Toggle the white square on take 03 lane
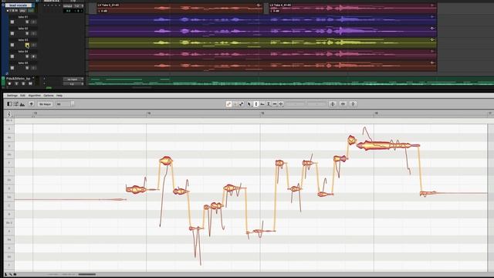The height and width of the screenshot is (278, 494). tap(12, 45)
